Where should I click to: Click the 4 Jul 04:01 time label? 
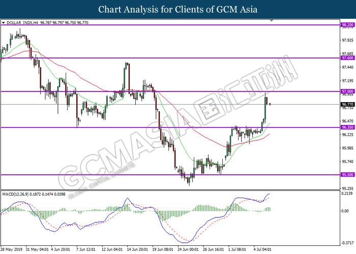pyautogui.click(x=262, y=249)
